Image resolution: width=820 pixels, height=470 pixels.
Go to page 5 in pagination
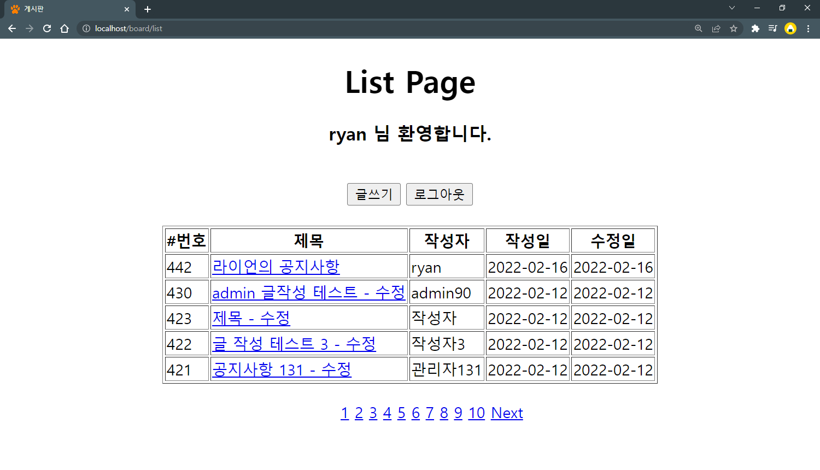pos(401,413)
